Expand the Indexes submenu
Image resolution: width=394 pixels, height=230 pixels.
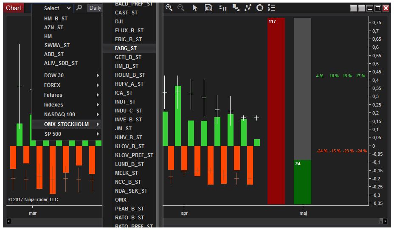67,105
